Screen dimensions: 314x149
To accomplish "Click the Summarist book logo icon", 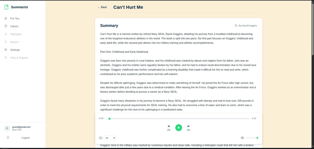I will coord(6,7).
